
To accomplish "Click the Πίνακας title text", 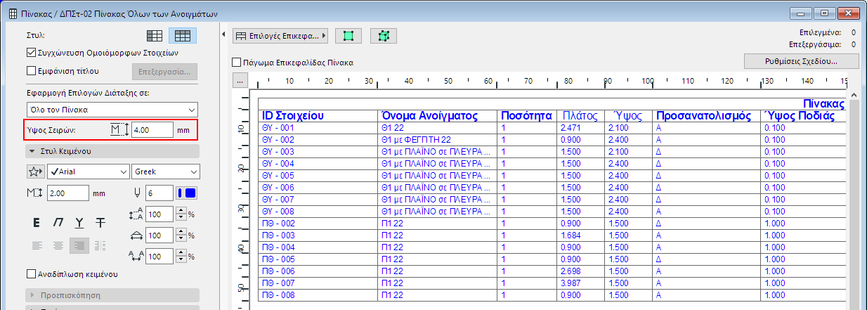I will 823,103.
